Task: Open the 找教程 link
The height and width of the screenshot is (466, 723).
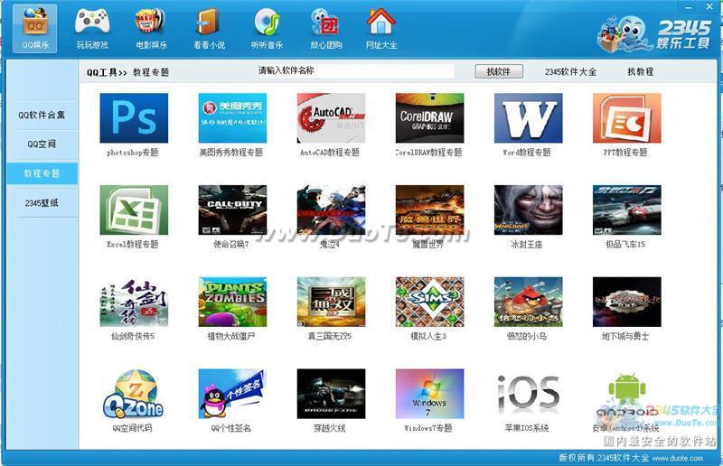Action: point(641,71)
